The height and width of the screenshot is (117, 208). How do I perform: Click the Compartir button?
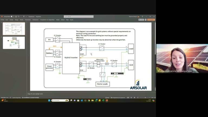pos(151,20)
